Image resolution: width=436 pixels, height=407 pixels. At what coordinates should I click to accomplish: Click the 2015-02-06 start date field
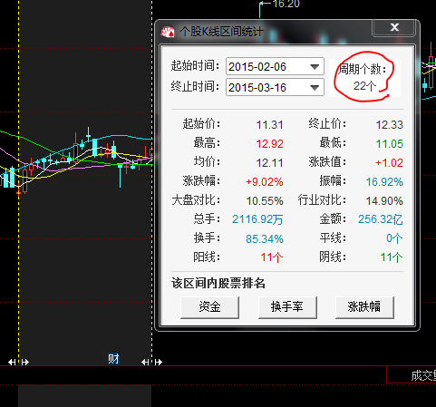tap(275, 66)
